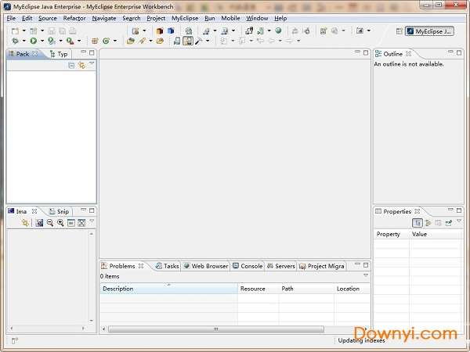The width and height of the screenshot is (470, 352).
Task: Open the Image Preview view menu triangle
Action: coord(92,221)
